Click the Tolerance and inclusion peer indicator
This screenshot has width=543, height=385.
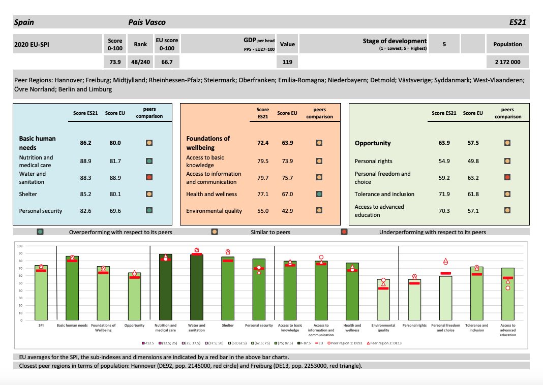point(507,194)
